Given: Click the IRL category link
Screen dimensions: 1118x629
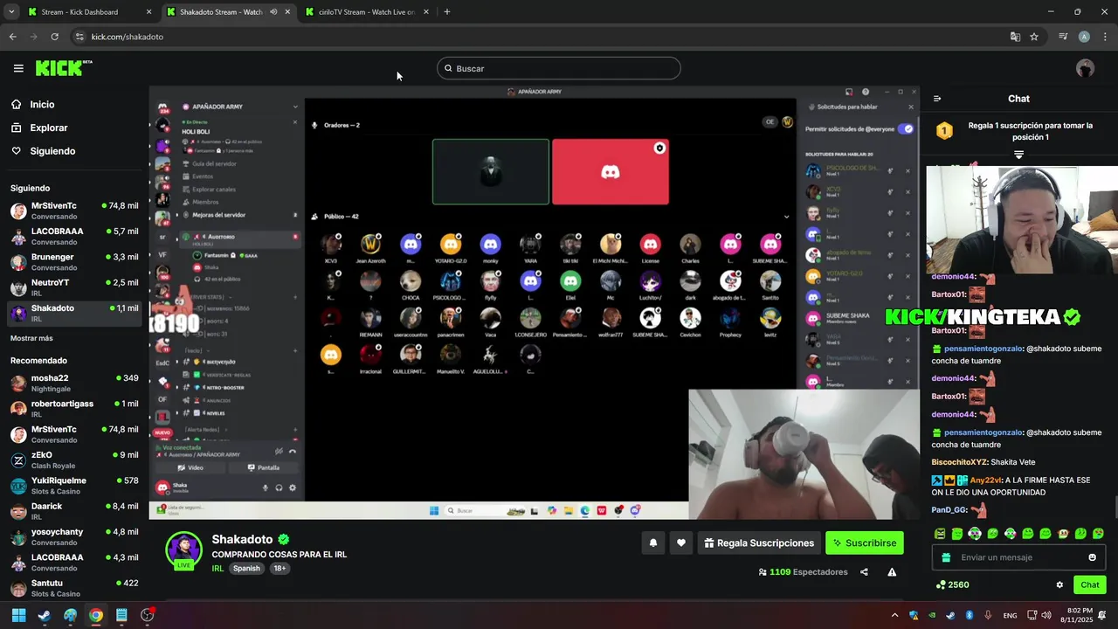Looking at the screenshot, I should tap(217, 568).
